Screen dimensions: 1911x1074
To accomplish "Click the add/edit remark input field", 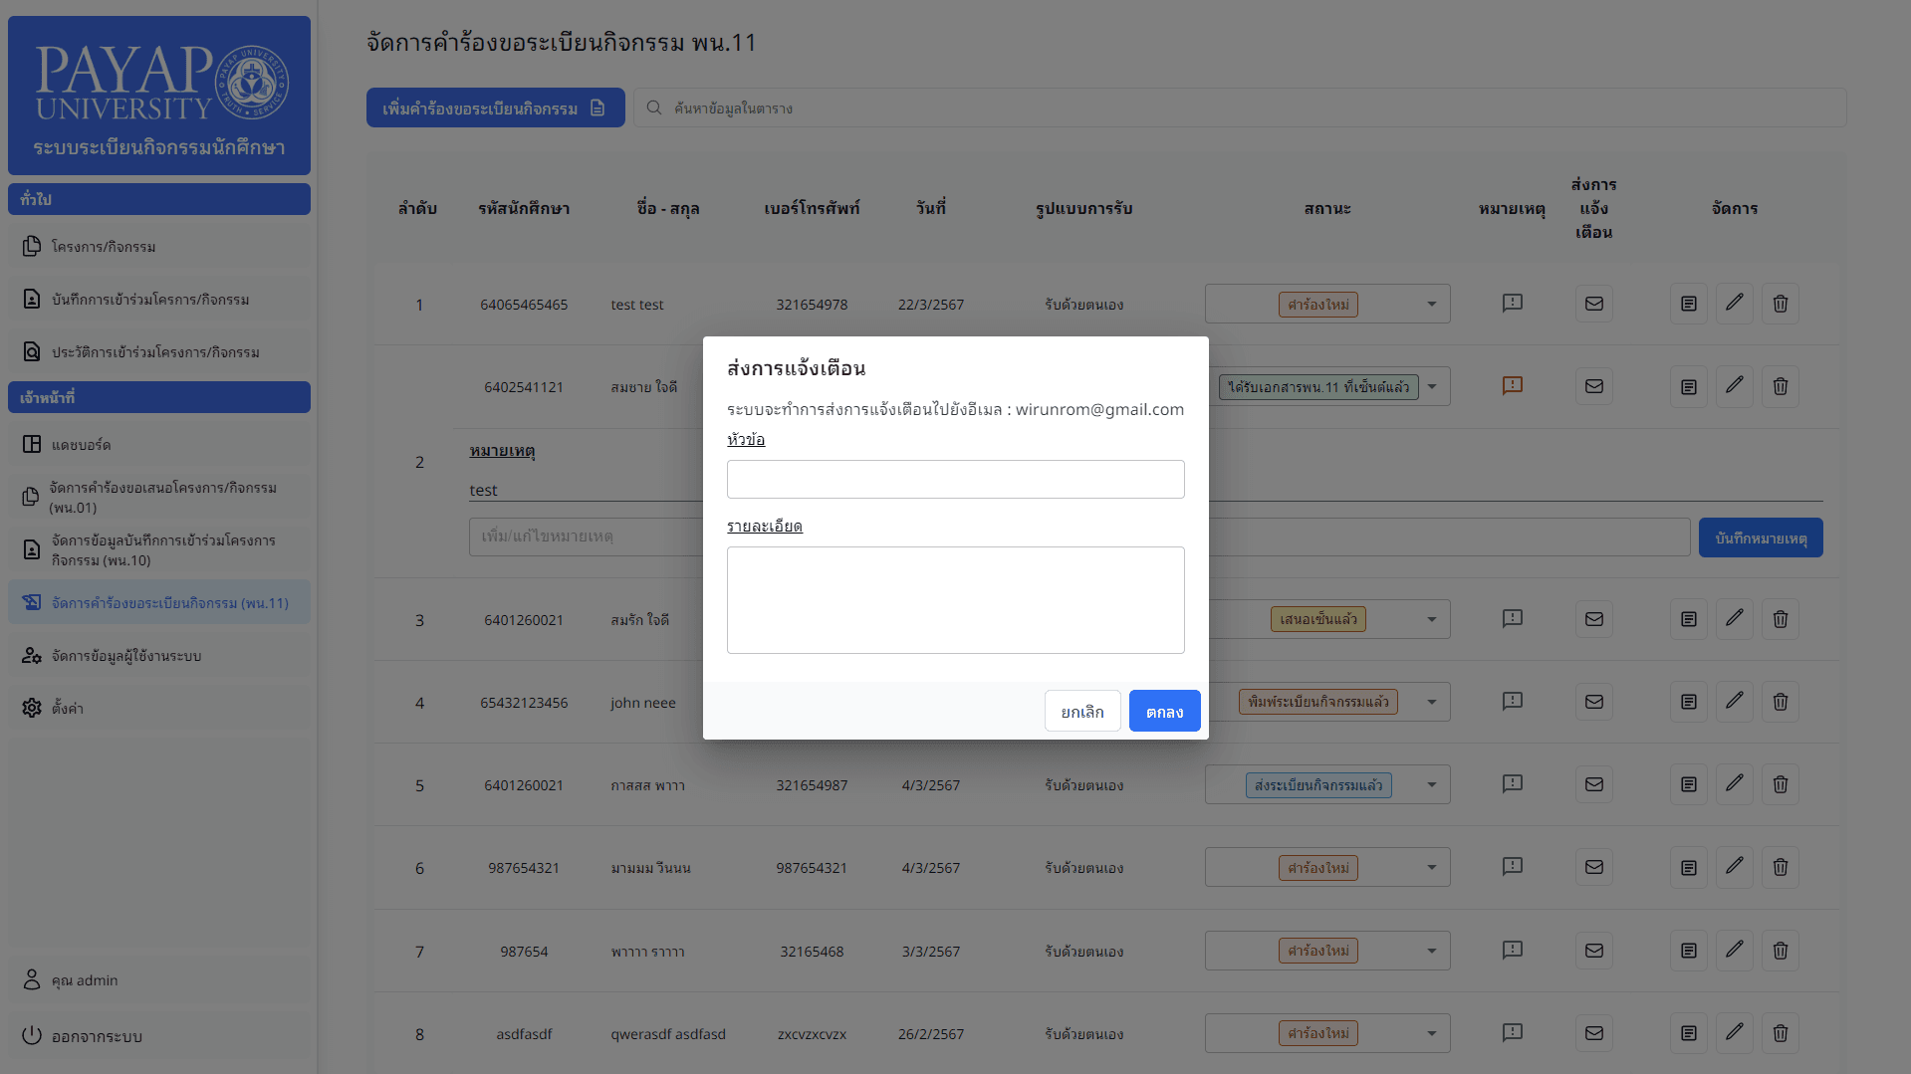I will (1079, 537).
